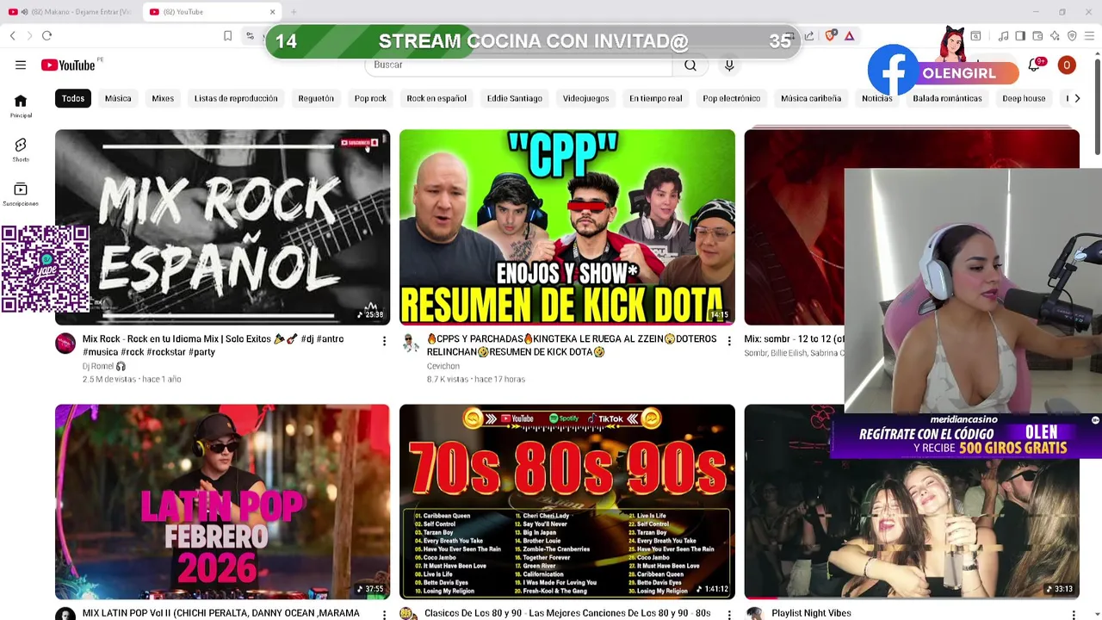Select the Pop rock filter chip
Image resolution: width=1102 pixels, height=620 pixels.
(370, 98)
